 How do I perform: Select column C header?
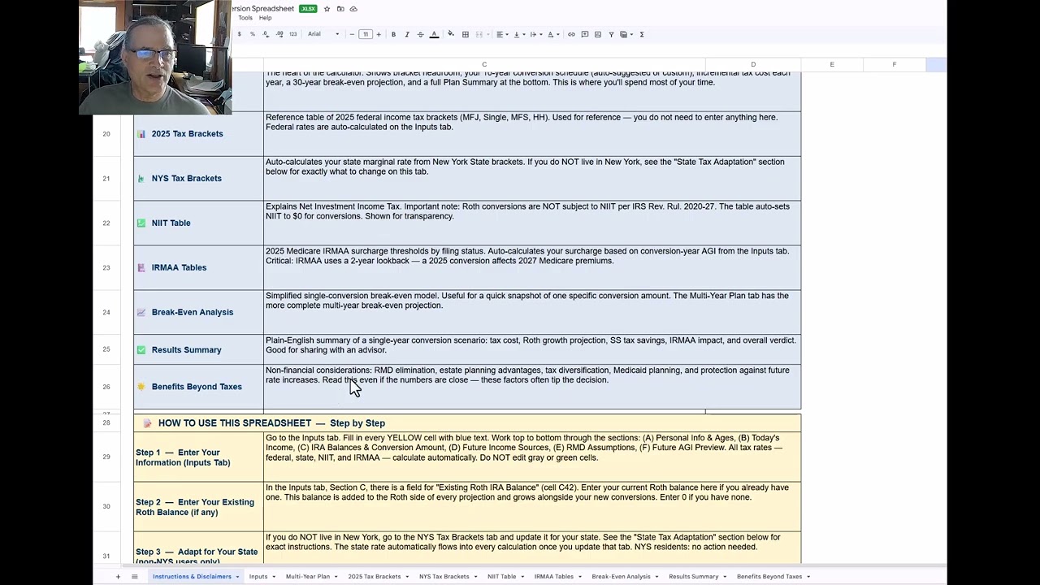click(484, 64)
